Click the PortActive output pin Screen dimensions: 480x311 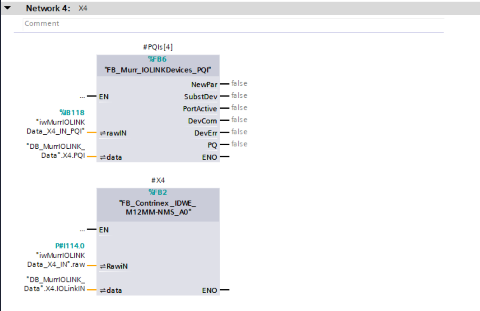(200, 109)
